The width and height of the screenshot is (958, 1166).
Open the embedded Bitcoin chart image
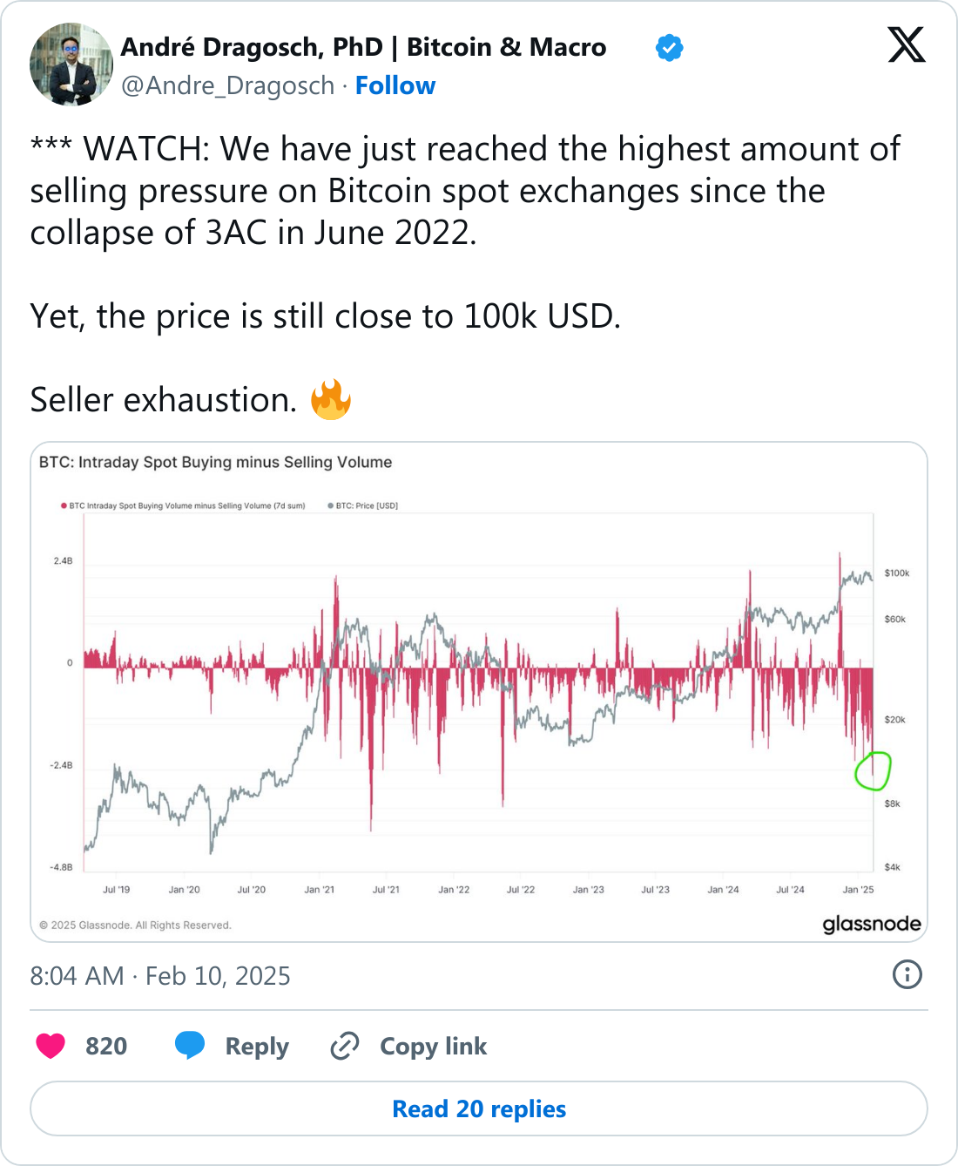tap(479, 692)
